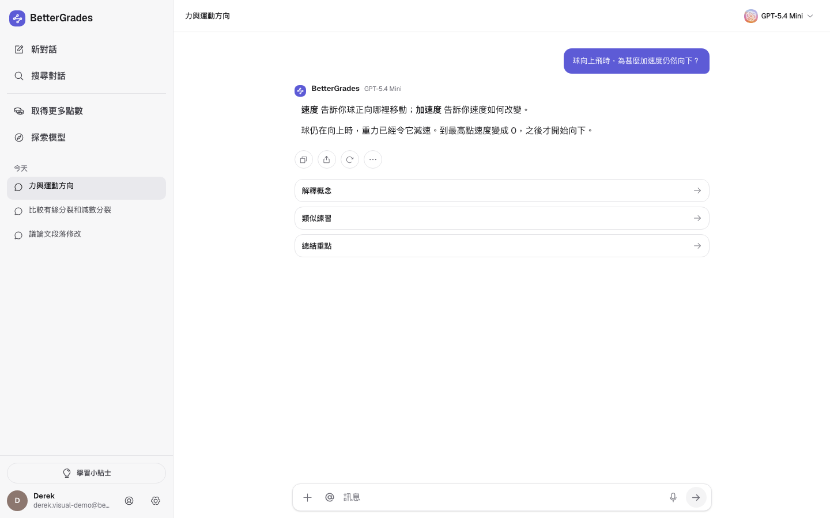Click the email derek.visual-demo text

[x=71, y=505]
